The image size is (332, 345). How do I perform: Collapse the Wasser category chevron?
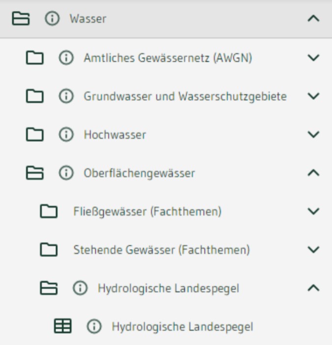coord(313,19)
